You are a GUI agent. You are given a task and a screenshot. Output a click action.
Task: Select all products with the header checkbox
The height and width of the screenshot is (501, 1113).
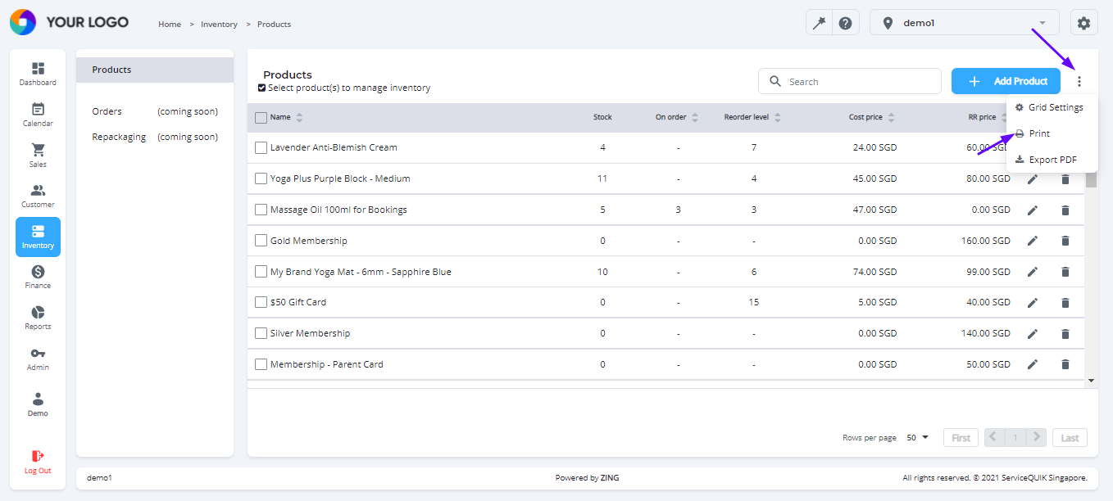point(260,116)
